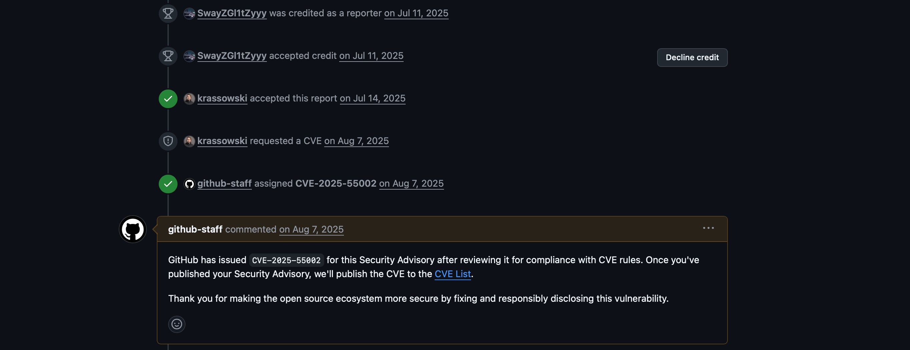Click SwayZGl1tZyyy's avatar thumbnail on the credit event
The image size is (910, 350).
click(x=189, y=13)
